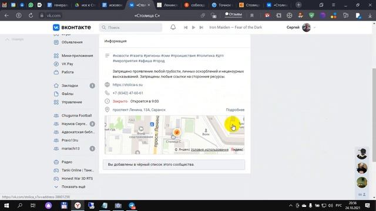Click the volume icon in system tray
Viewport: 376px width, 211px height.
tap(330, 206)
